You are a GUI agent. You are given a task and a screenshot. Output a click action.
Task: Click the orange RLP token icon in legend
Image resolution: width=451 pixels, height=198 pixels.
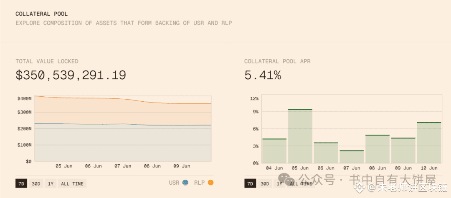tap(210, 183)
